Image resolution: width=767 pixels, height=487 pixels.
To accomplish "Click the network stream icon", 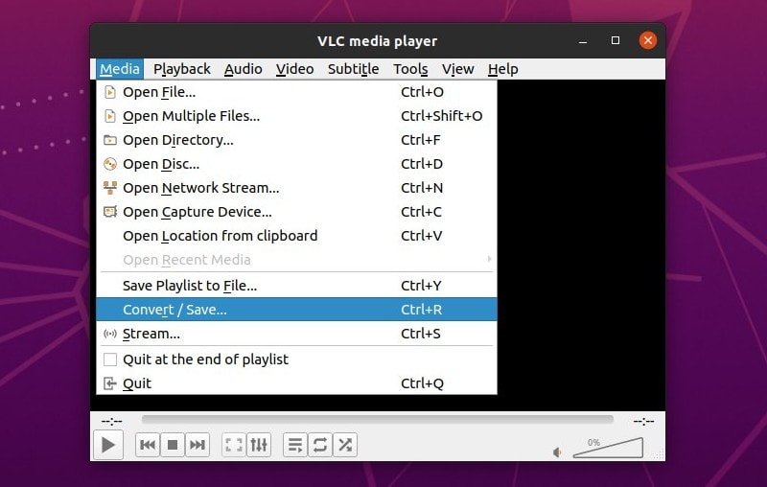I will [x=110, y=187].
